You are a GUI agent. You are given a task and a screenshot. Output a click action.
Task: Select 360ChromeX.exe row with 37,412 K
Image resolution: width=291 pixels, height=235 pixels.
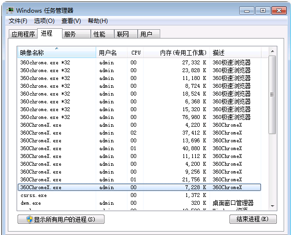pos(139,133)
